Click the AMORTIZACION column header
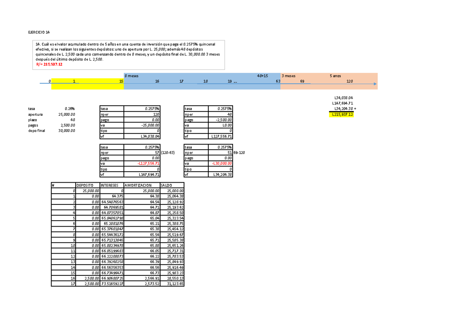This screenshot has width=451, height=319. point(138,185)
